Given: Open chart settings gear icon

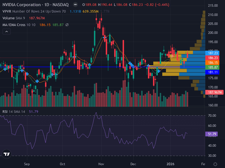Looking at the screenshot, I should point(215,164).
